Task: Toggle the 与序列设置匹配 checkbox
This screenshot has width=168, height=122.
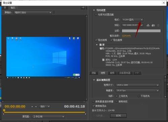Action: click(96, 15)
